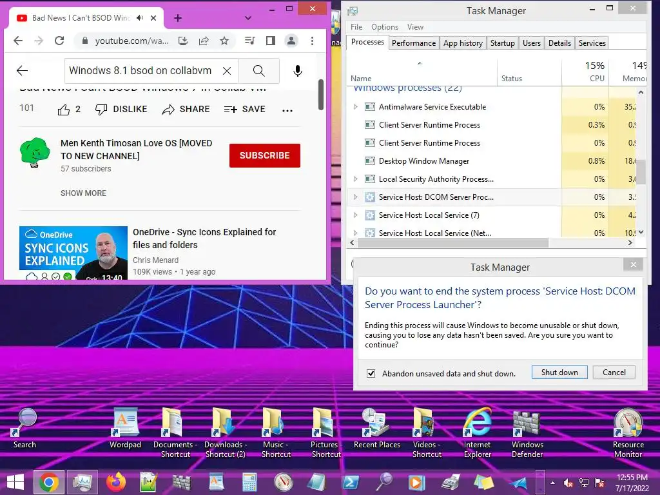Switch to the Details tab

[x=559, y=43]
